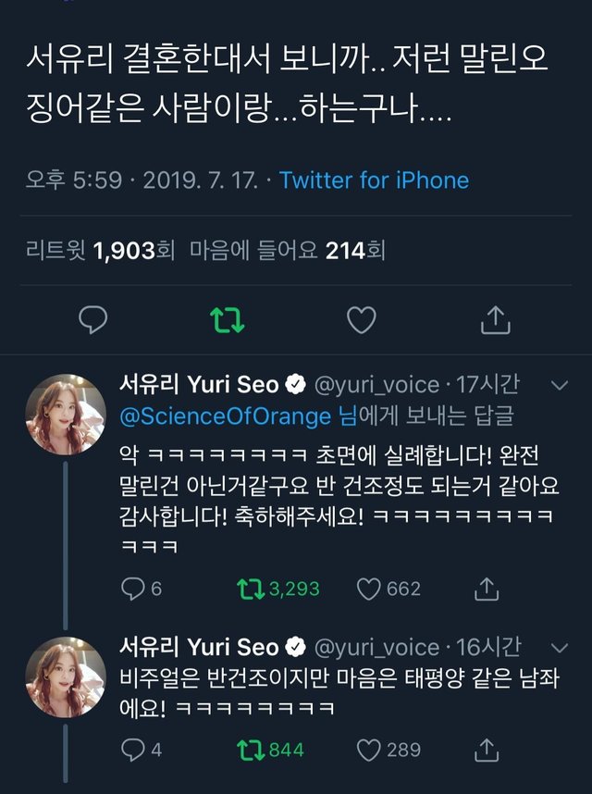The height and width of the screenshot is (794, 592).
Task: Reply to the first Yuri Seo reply
Action: [x=134, y=589]
